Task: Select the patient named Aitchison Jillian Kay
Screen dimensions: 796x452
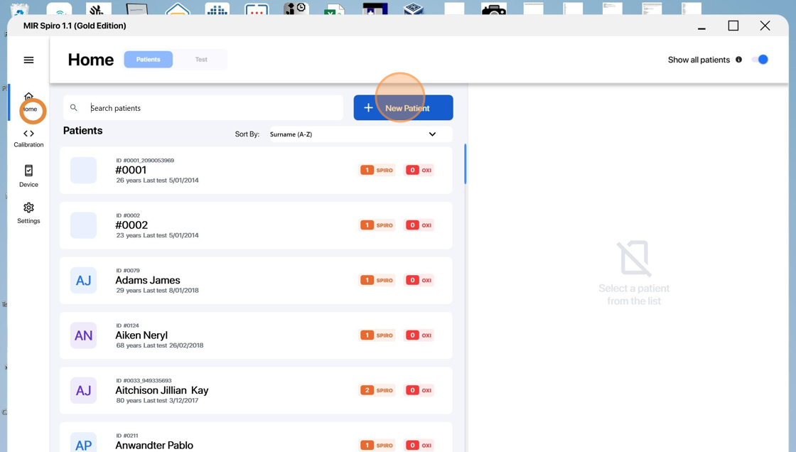Action: [x=256, y=391]
